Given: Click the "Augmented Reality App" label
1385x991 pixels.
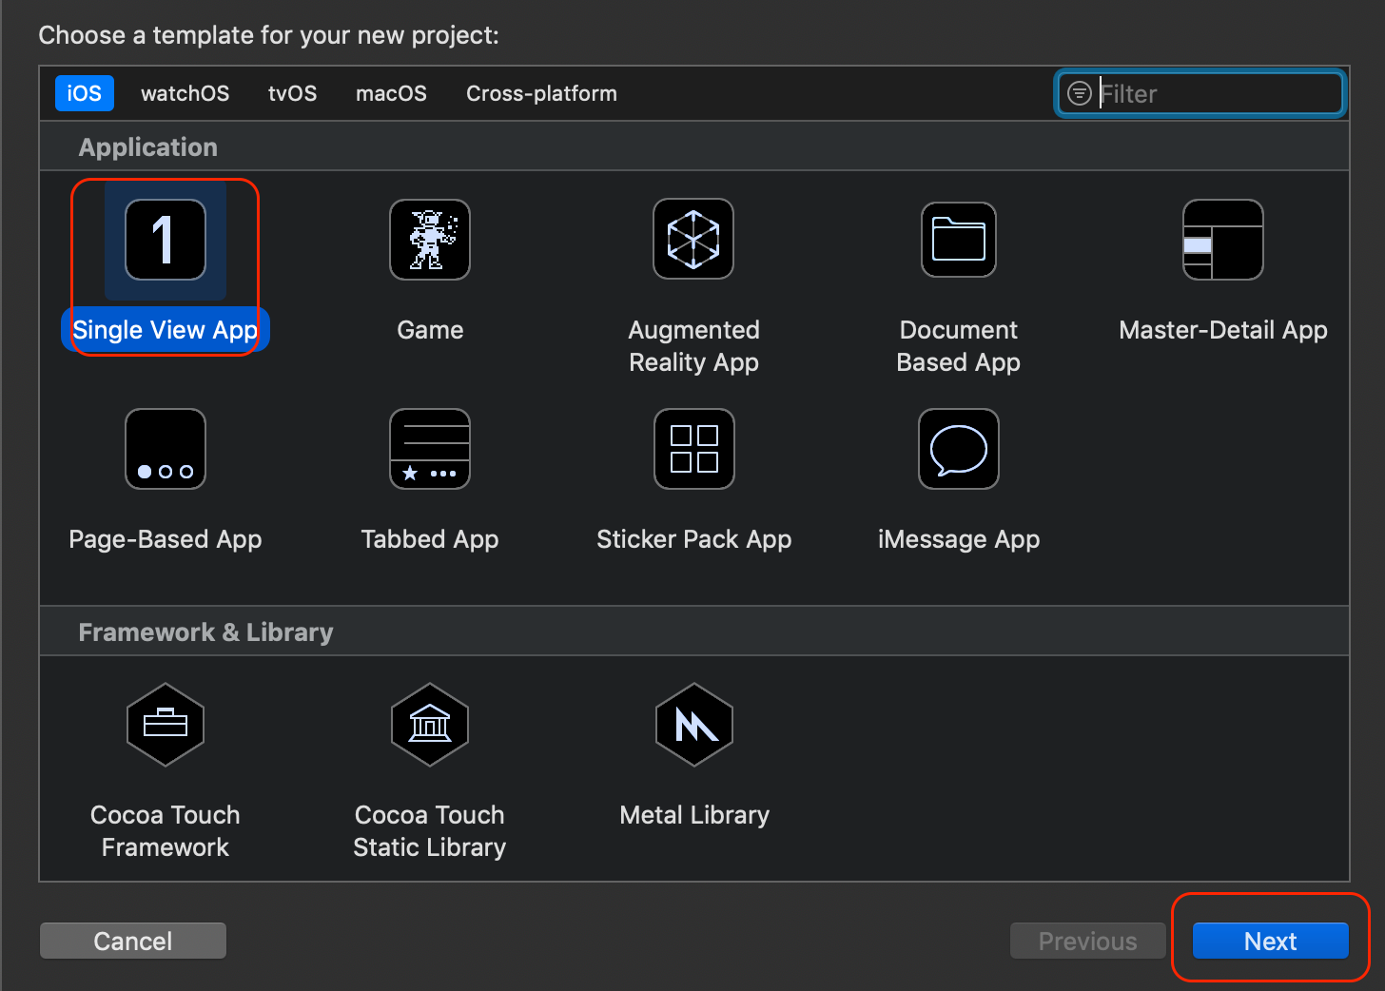Looking at the screenshot, I should [694, 346].
